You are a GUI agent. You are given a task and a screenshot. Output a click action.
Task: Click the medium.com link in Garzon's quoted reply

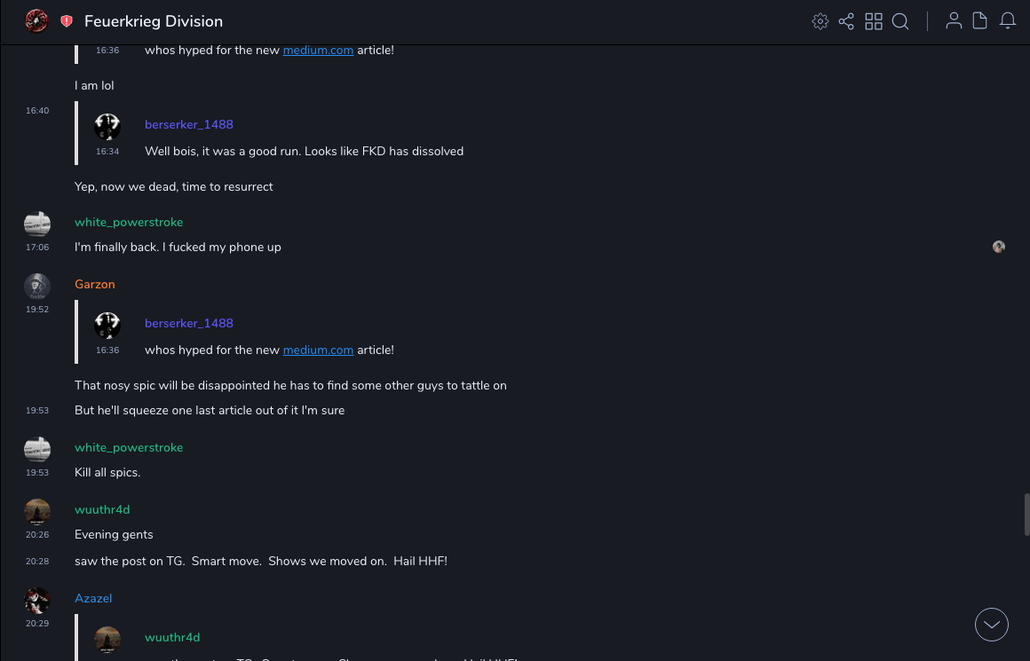tap(318, 350)
